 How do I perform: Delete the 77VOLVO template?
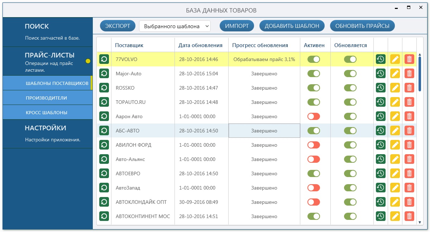click(409, 59)
